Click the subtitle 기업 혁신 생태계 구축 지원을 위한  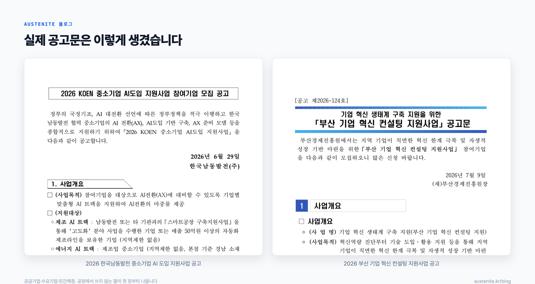(x=391, y=114)
